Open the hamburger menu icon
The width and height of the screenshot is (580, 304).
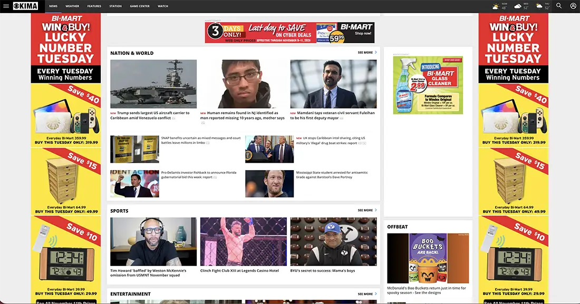(x=6, y=6)
